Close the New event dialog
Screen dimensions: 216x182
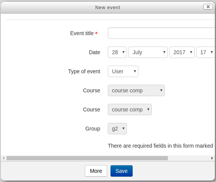[208, 6]
